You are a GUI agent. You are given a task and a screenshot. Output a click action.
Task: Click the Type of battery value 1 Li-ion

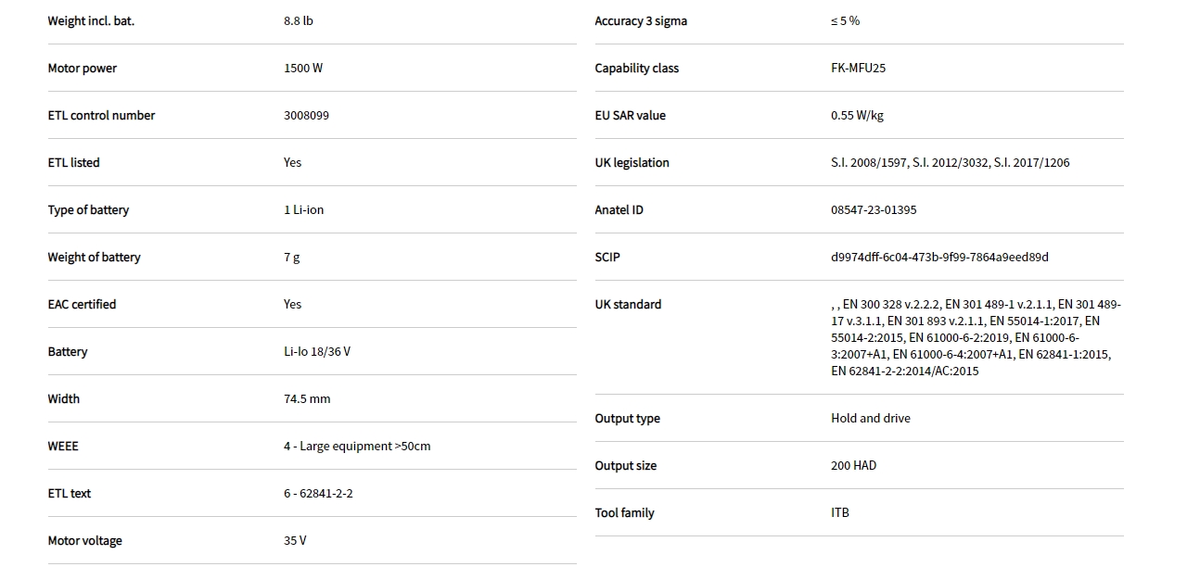303,210
